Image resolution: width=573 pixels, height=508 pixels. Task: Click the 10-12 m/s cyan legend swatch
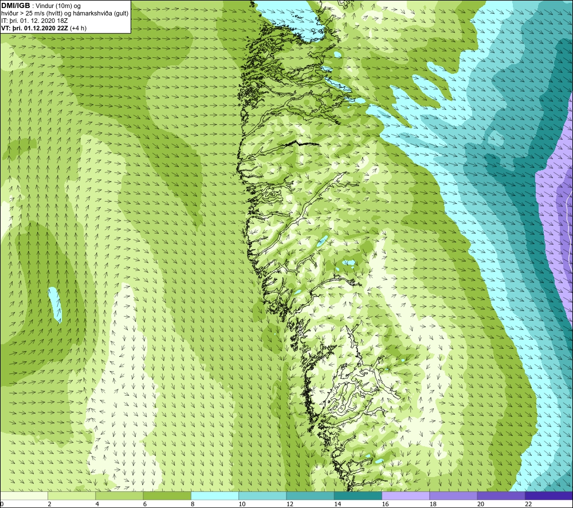click(262, 495)
